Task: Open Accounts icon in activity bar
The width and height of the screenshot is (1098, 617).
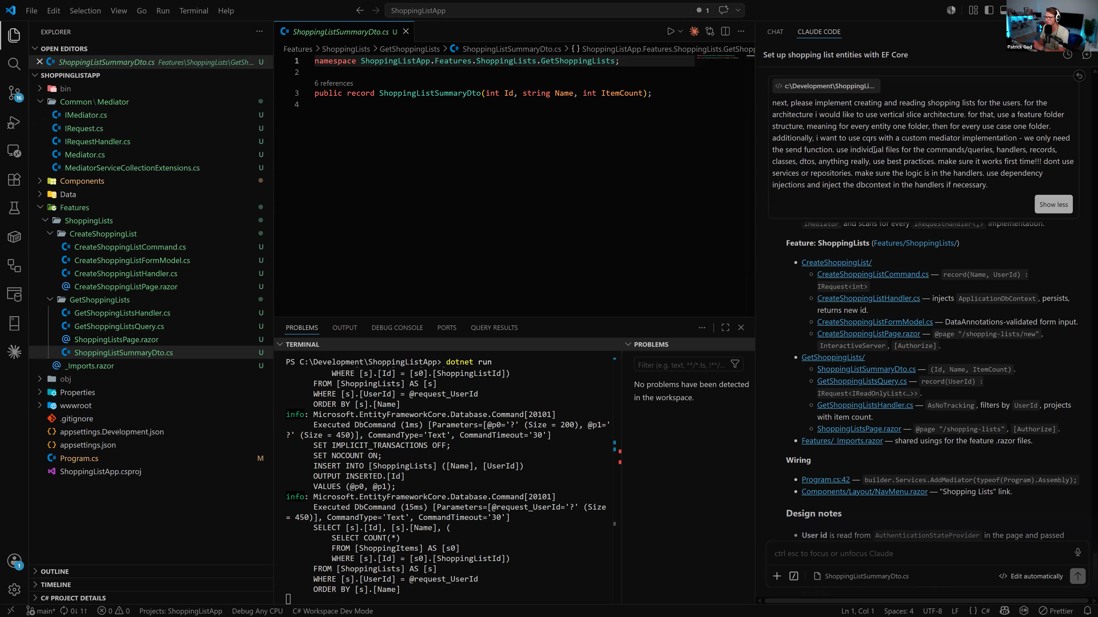Action: pyautogui.click(x=14, y=561)
